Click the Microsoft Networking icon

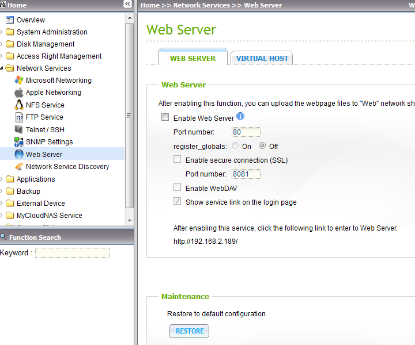click(x=19, y=80)
